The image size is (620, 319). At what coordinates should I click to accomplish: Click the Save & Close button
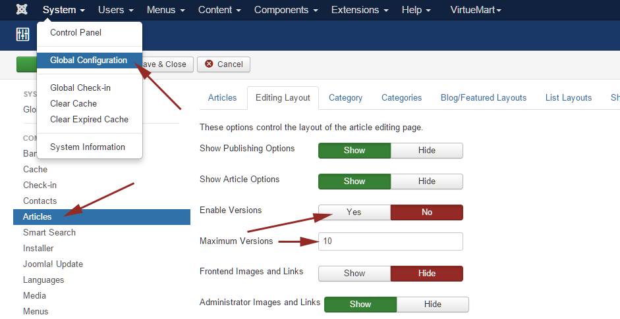[x=167, y=64]
